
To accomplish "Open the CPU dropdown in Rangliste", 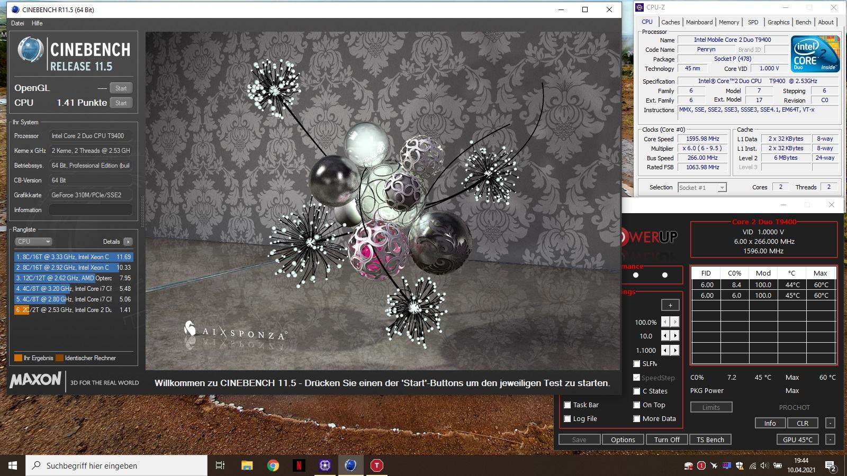I will pyautogui.click(x=33, y=242).
